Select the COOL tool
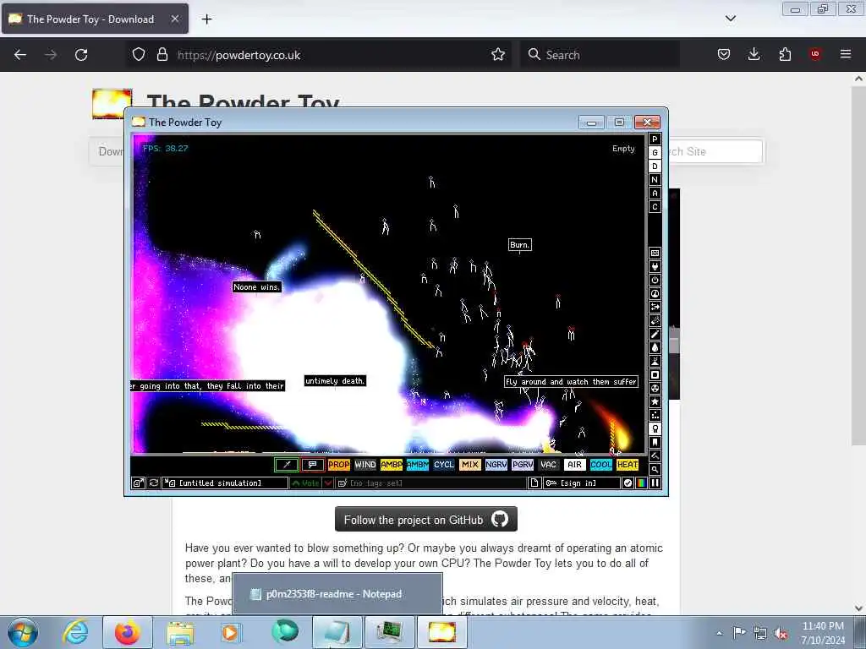866x649 pixels. 601,465
